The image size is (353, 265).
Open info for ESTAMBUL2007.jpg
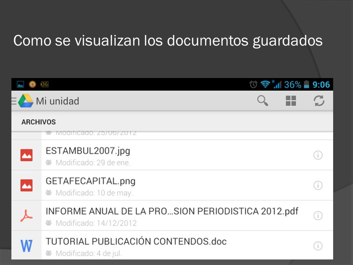point(318,155)
